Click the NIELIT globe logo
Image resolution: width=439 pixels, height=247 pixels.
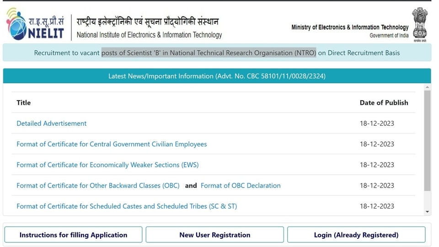(16, 24)
